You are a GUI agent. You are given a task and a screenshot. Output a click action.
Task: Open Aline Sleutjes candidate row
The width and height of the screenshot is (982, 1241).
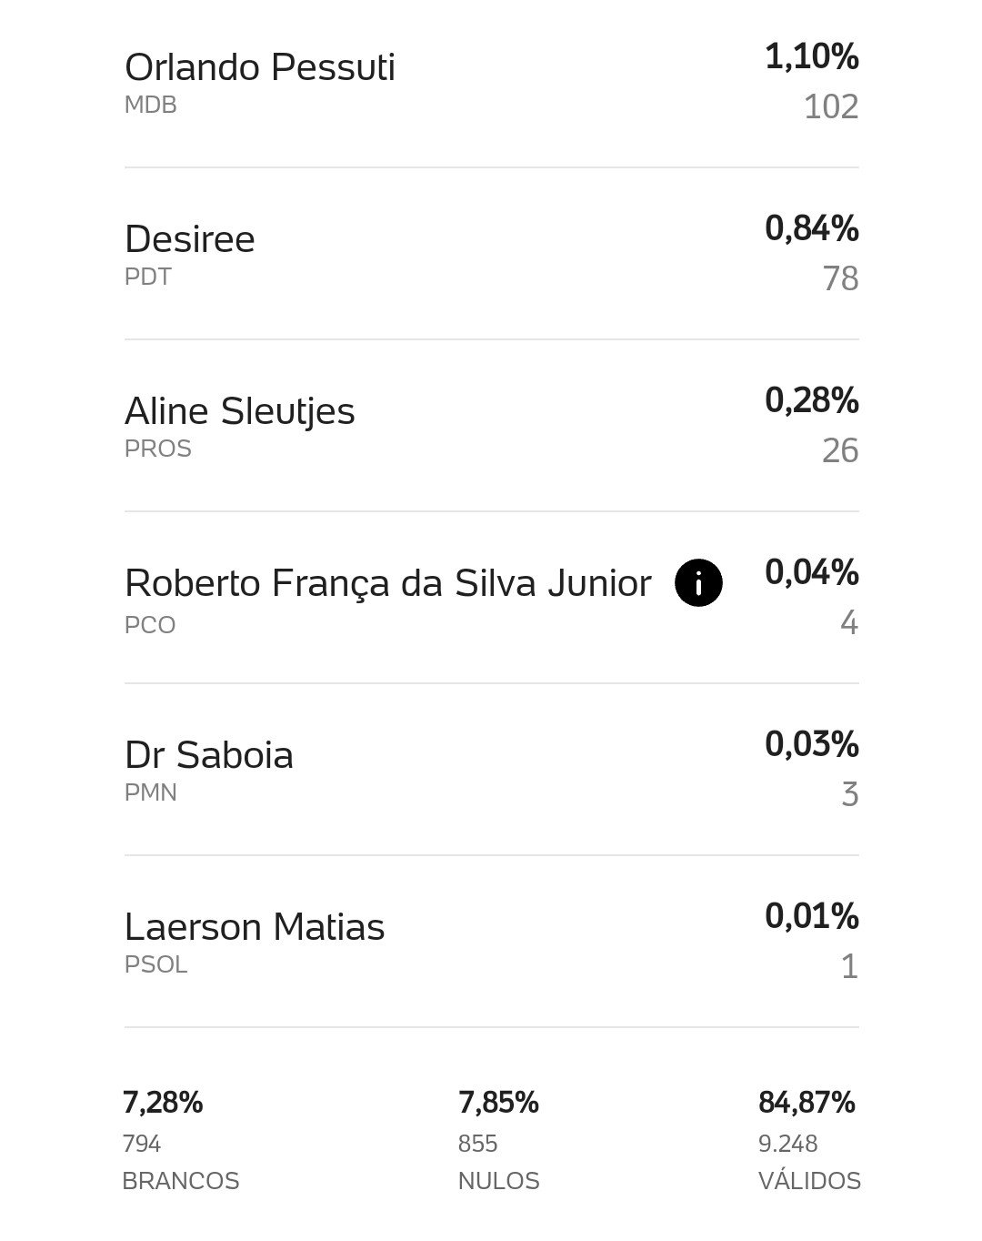coord(491,426)
